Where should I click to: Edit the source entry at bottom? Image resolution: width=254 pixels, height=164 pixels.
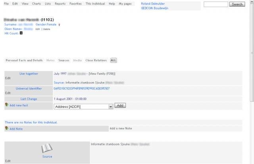8,161
